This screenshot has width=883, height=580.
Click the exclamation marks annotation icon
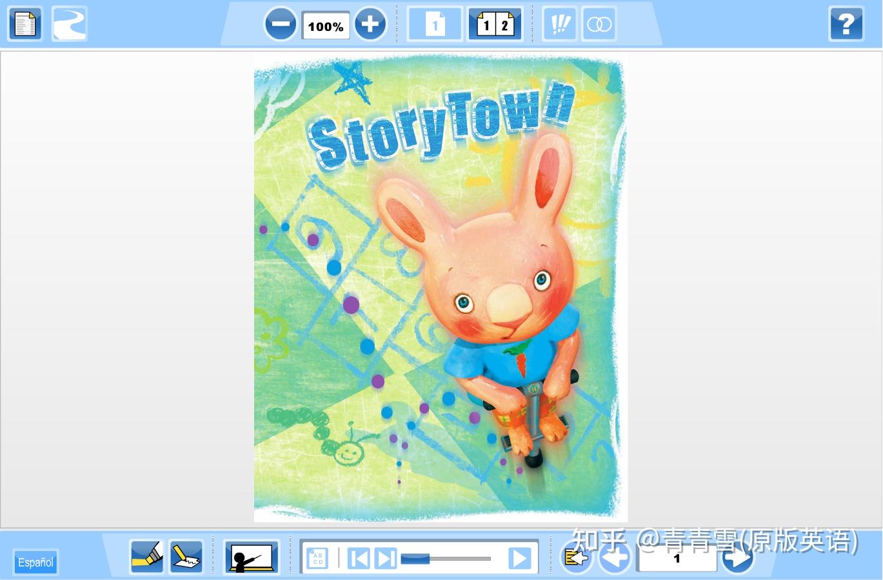pyautogui.click(x=559, y=24)
